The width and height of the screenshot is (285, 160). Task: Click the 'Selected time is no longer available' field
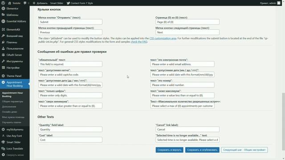pyautogui.click(x=187, y=140)
